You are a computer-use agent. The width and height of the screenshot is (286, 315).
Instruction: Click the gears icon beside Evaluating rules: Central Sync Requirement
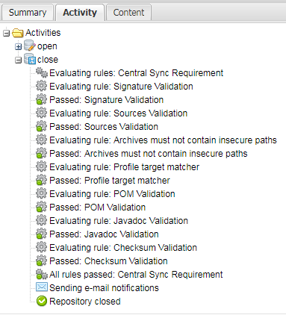(42, 73)
